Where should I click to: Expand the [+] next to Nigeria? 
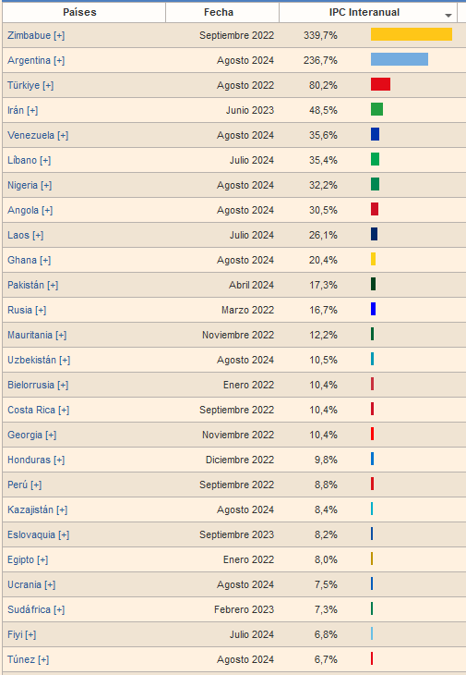(x=46, y=185)
